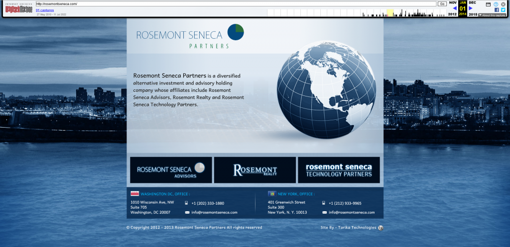Viewport: 510px width, 247px height.
Task: Click the Rosemont Seneca Partners logo
Action: pyautogui.click(x=190, y=36)
